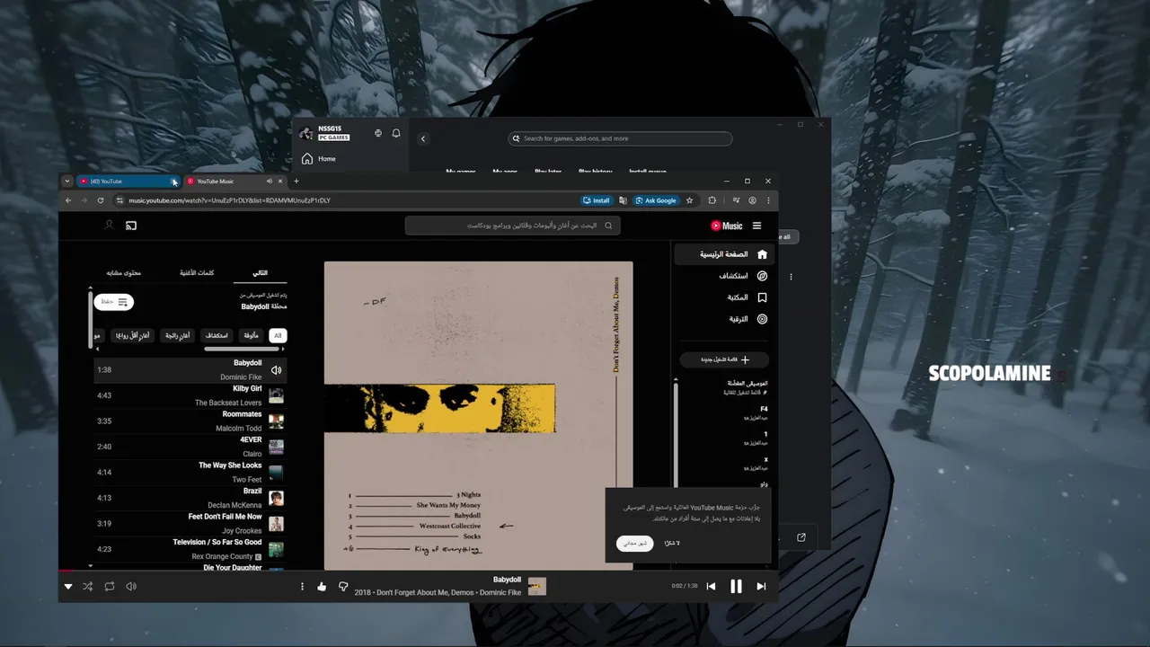Open Explore (استكشاف) in the sidebar

coord(724,276)
